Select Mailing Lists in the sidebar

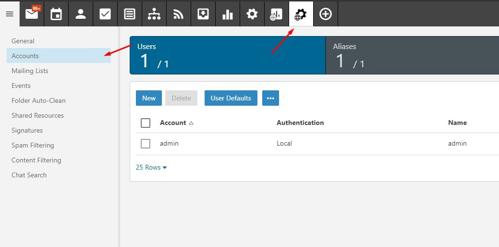click(30, 71)
